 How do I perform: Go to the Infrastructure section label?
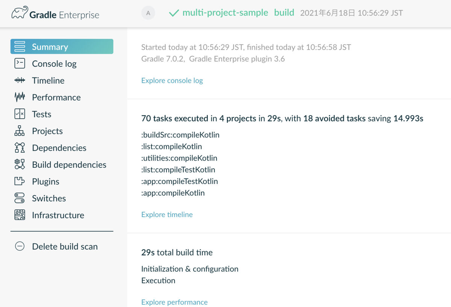(58, 215)
